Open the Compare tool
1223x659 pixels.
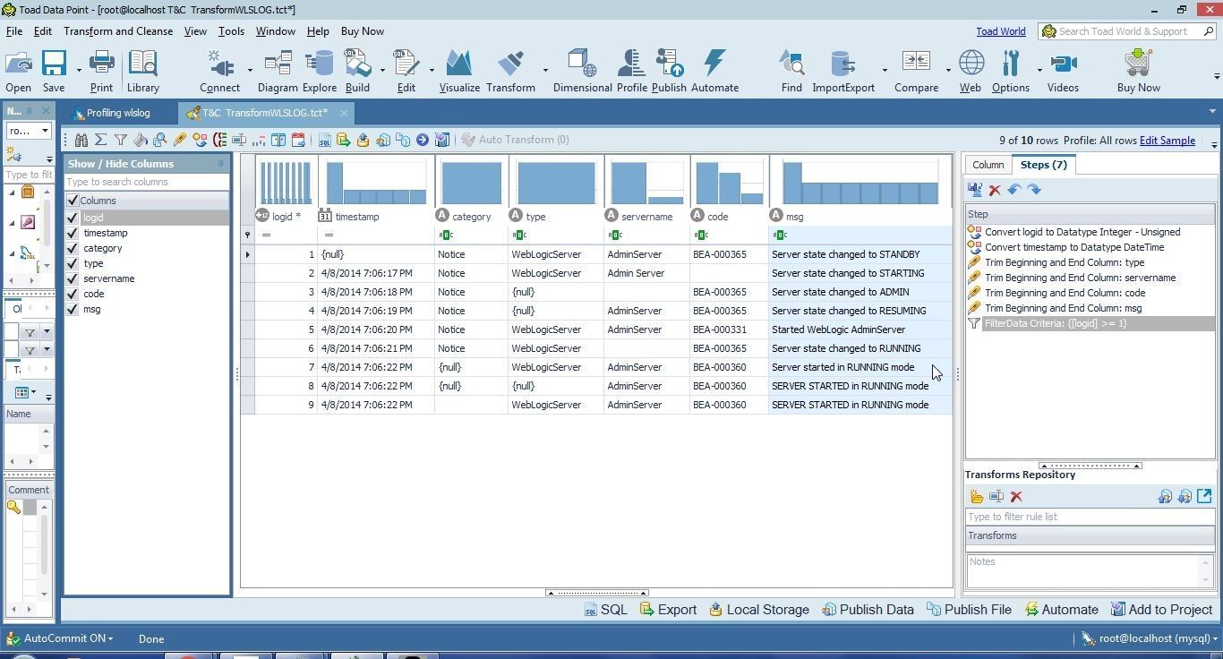[x=916, y=71]
